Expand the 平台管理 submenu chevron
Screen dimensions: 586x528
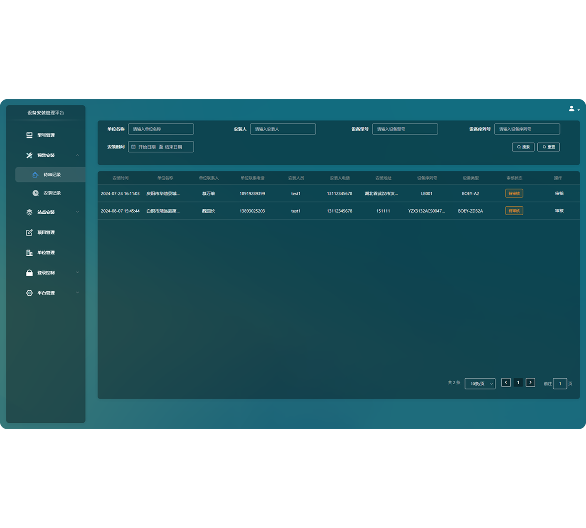pos(77,293)
